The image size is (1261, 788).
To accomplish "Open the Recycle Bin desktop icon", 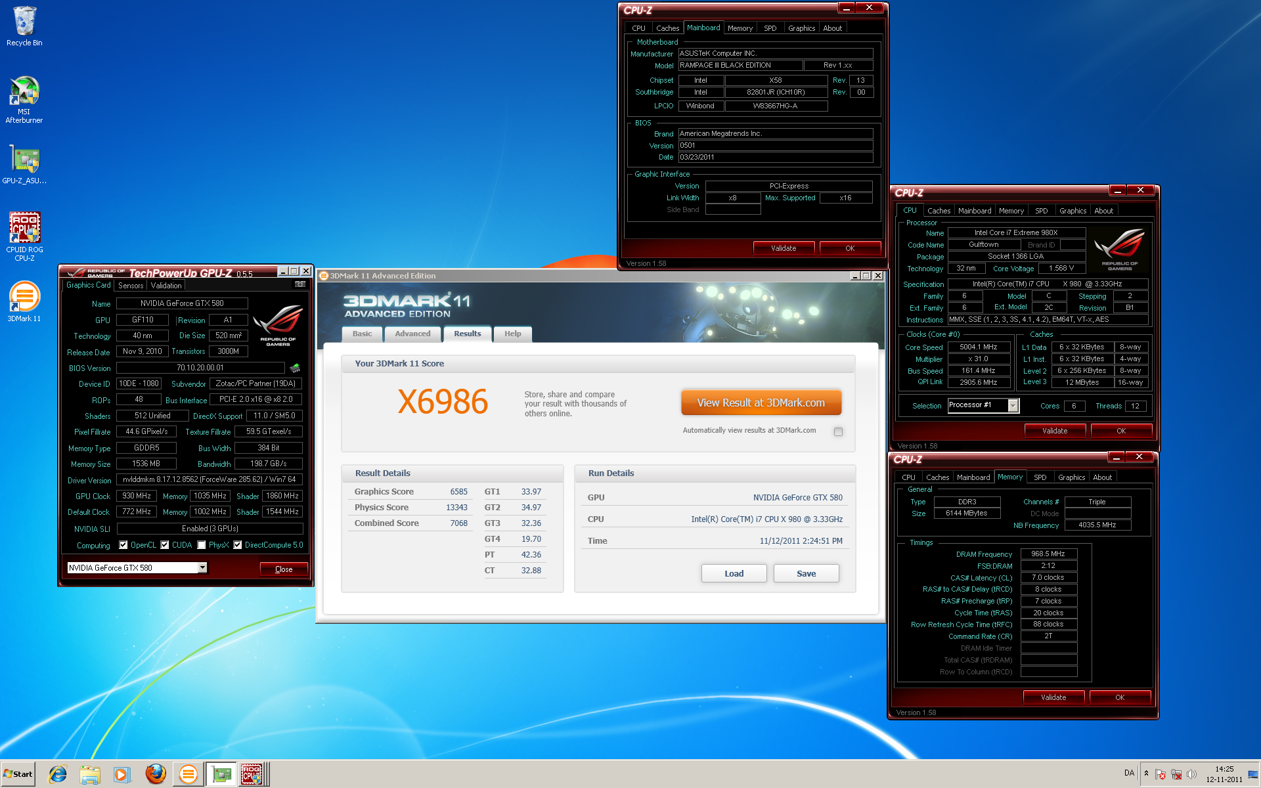I will click(24, 26).
